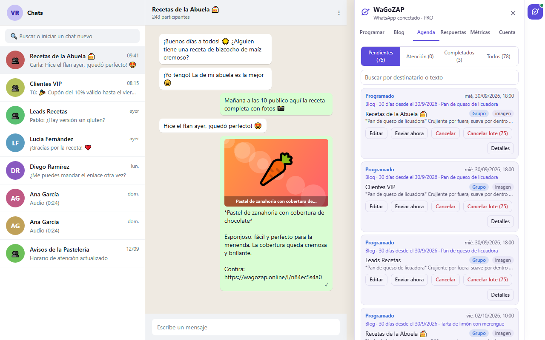Click Editar on the Leads Recetas card

pyautogui.click(x=376, y=280)
